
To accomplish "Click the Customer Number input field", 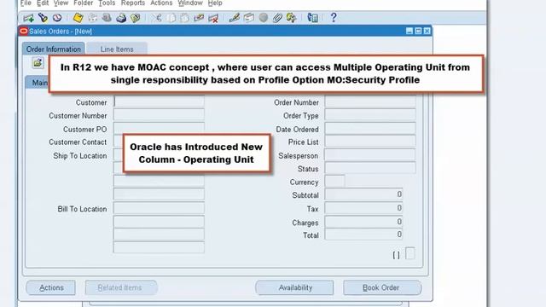I will pos(159,114).
